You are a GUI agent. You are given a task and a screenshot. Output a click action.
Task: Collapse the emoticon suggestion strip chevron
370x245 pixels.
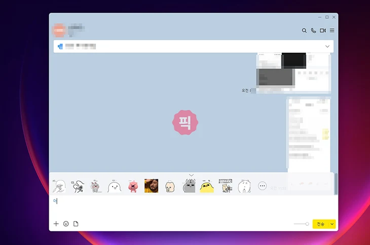[192, 175]
